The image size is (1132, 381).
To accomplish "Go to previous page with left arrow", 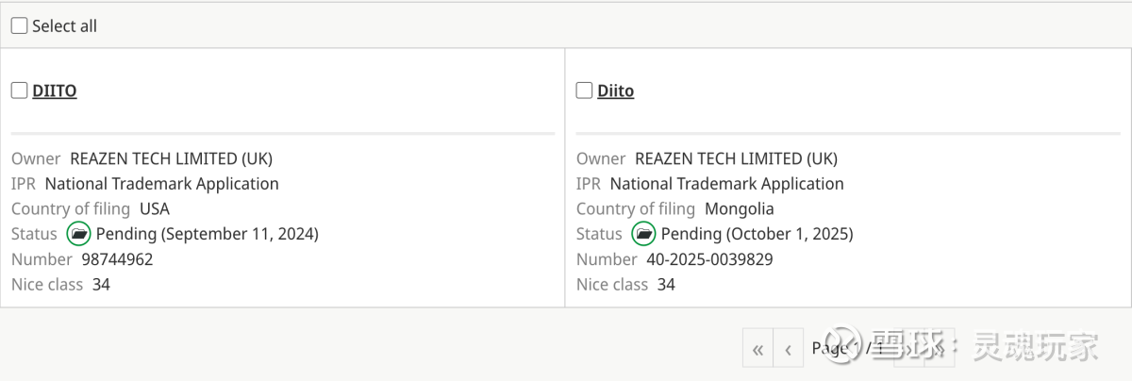I will click(788, 349).
